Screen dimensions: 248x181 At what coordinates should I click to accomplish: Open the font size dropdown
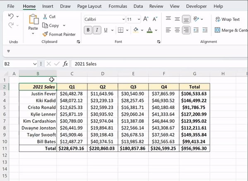click(x=139, y=19)
